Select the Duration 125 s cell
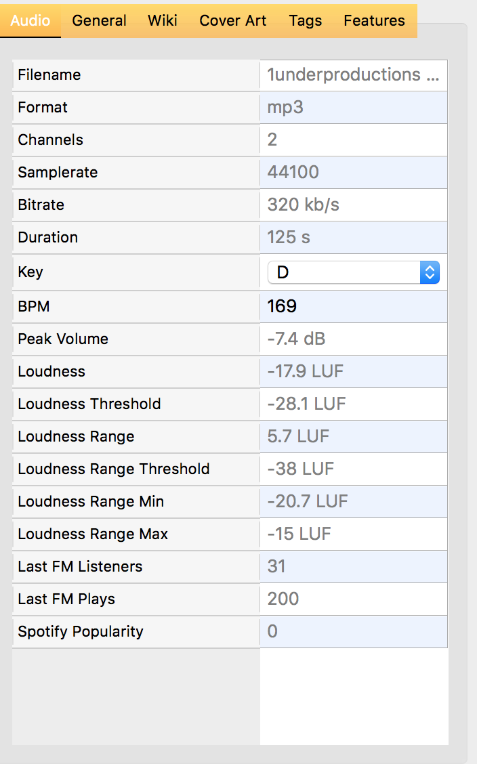The width and height of the screenshot is (477, 764). [x=354, y=237]
